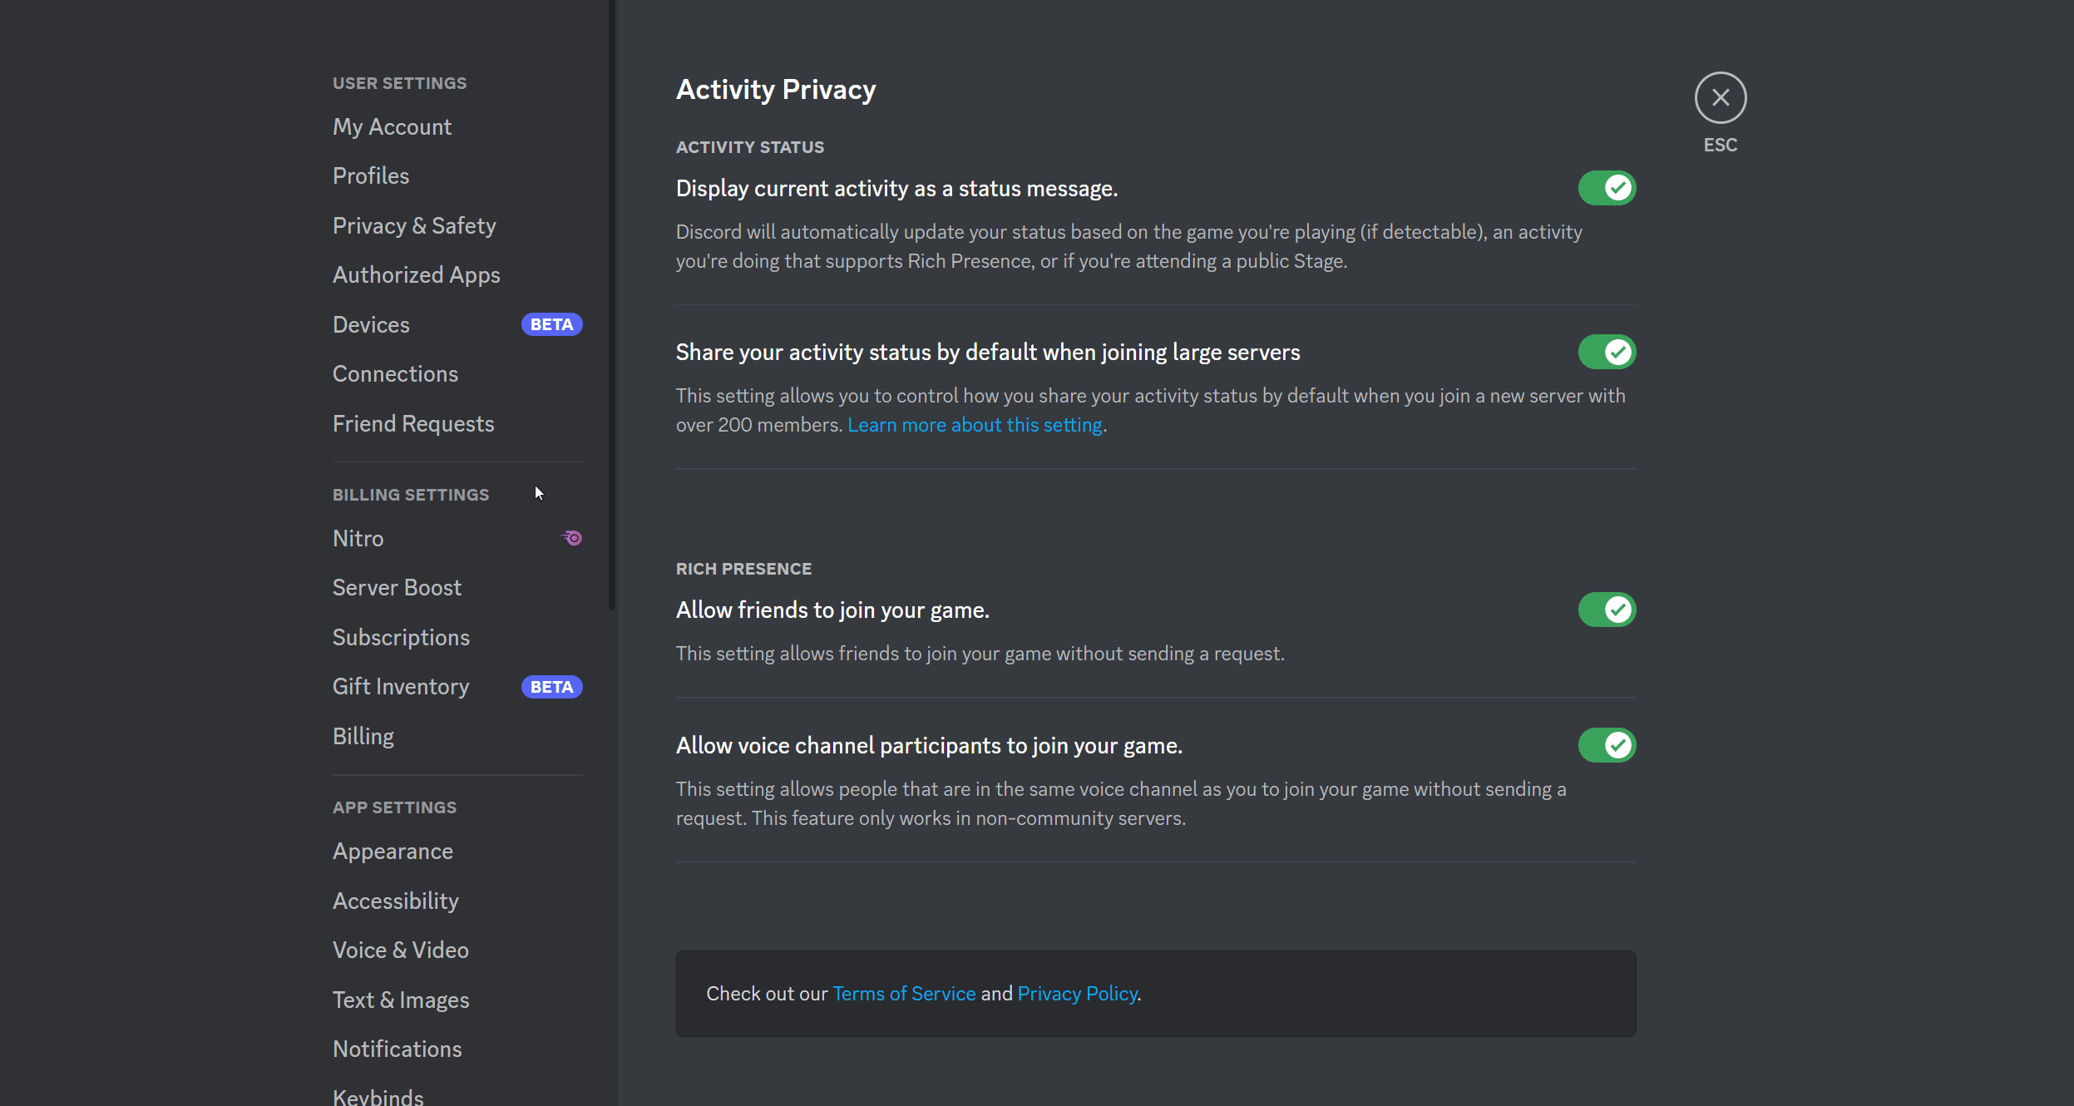
Task: Open My Account settings
Action: [392, 126]
